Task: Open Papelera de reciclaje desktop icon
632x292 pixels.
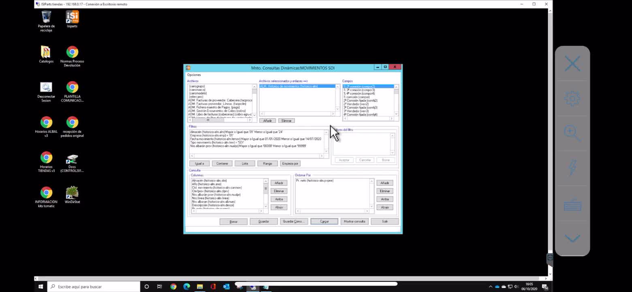Action: click(46, 21)
